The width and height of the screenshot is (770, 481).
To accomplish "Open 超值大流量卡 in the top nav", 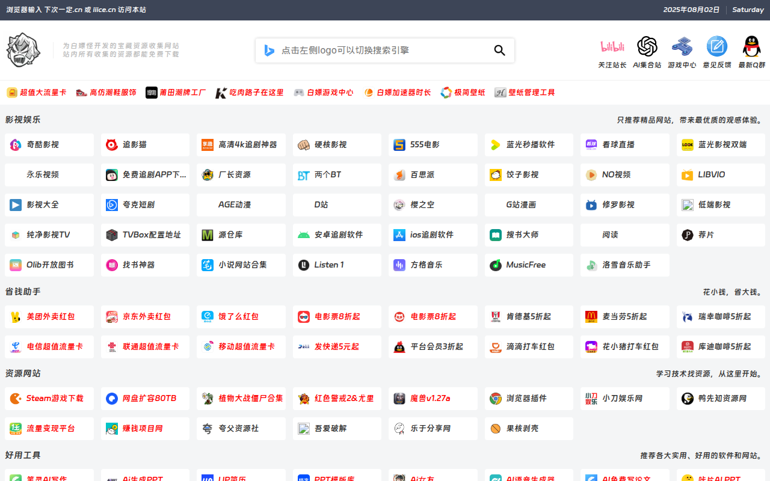I will coord(37,93).
